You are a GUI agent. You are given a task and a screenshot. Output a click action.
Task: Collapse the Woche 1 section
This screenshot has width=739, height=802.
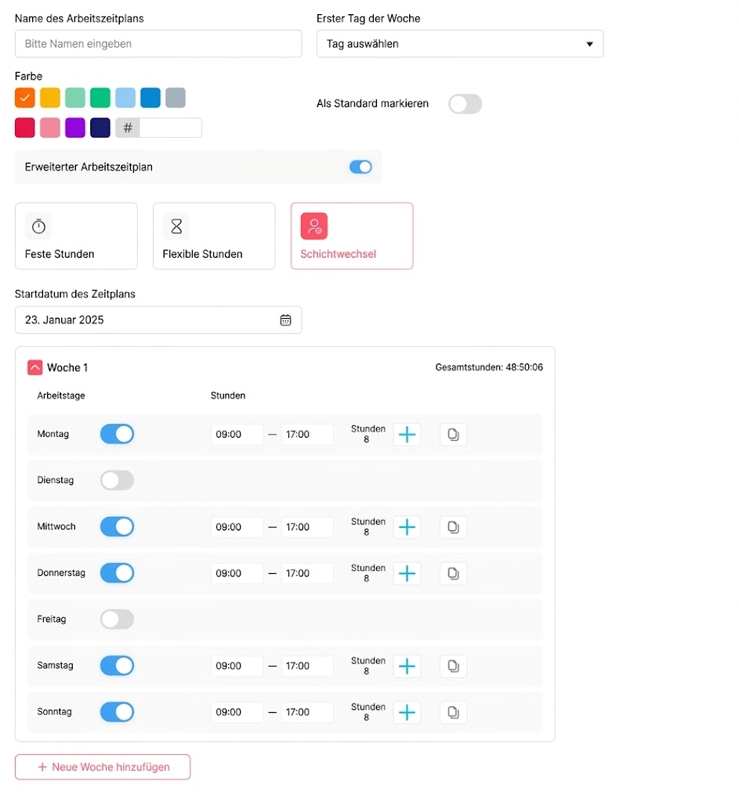click(x=34, y=368)
